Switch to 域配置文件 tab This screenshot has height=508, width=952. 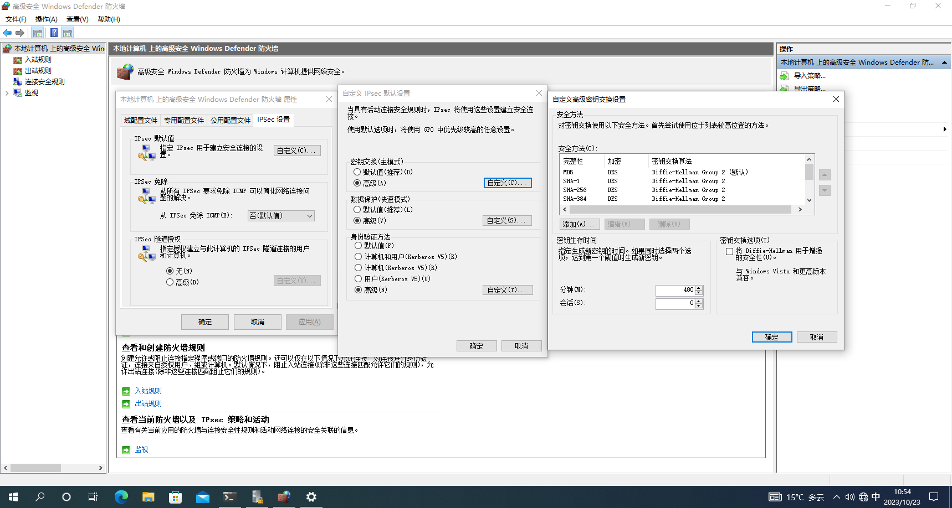tap(141, 121)
